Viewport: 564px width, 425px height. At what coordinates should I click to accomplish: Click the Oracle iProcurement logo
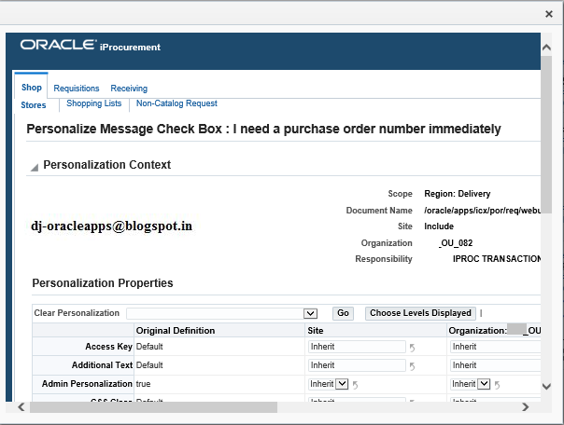[91, 46]
